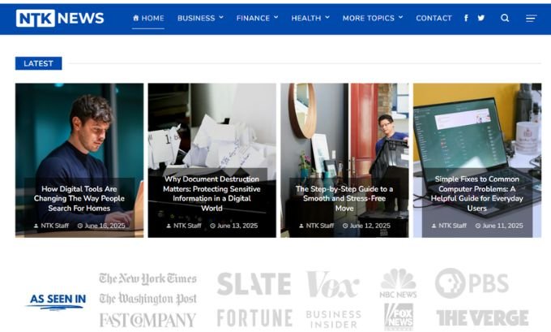The width and height of the screenshot is (551, 332).
Task: Click the Fortune logo
Action: pos(254,318)
